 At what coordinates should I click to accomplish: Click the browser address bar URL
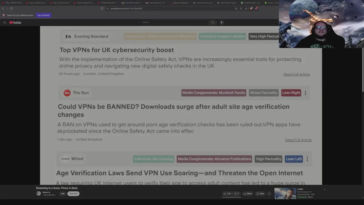pos(126,9)
